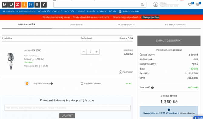Increase quantity with the plus button

tap(97, 52)
